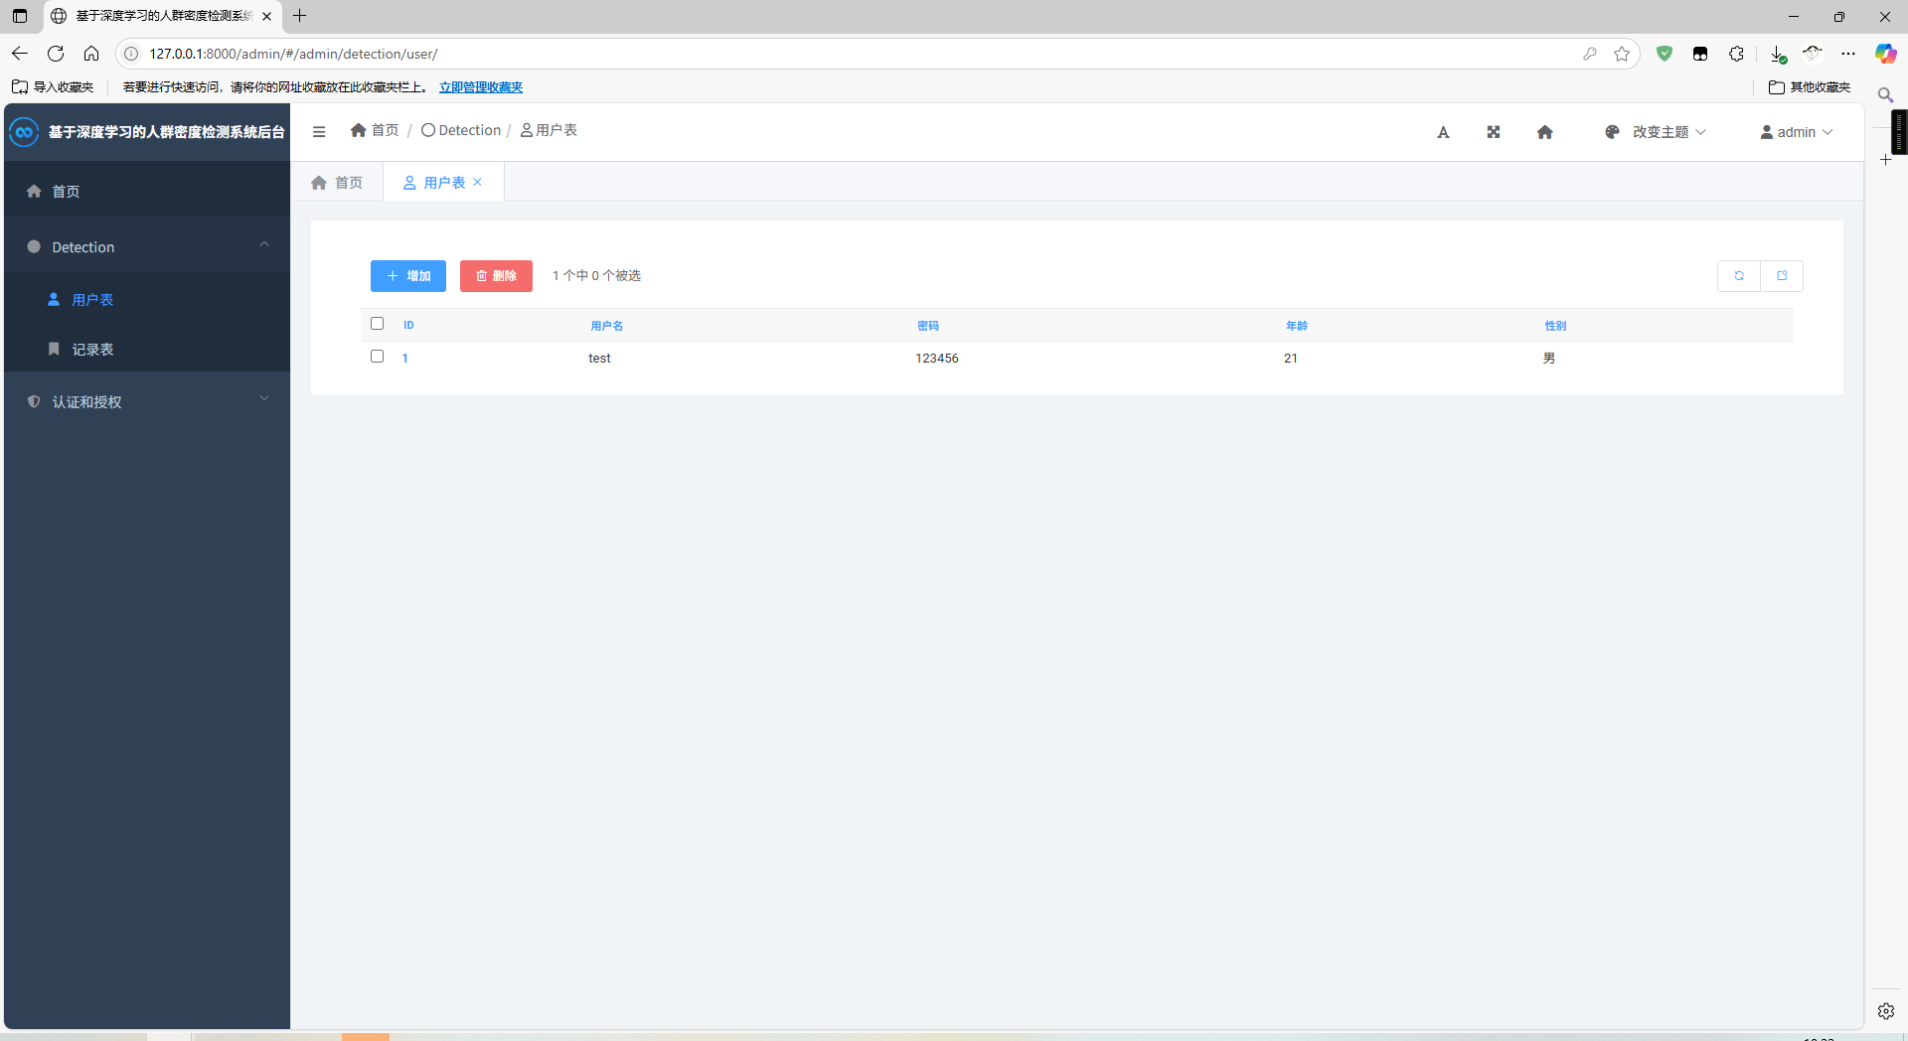Close the browser tab
The width and height of the screenshot is (1908, 1041).
pos(266,16)
